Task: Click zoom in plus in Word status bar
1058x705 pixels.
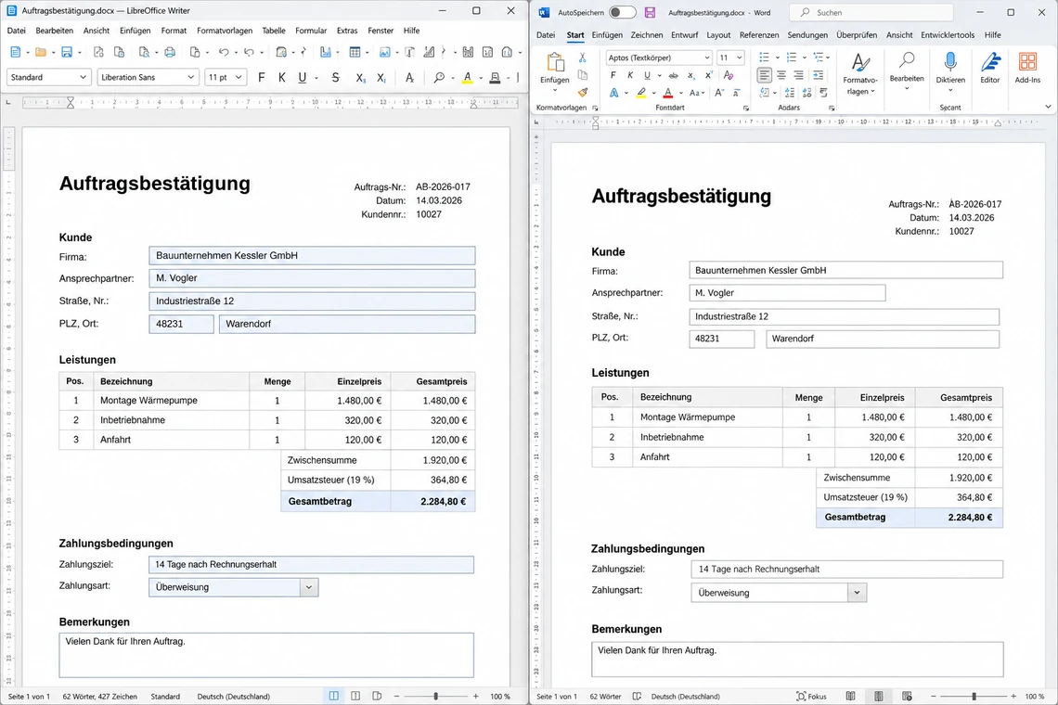Action: click(x=1013, y=697)
